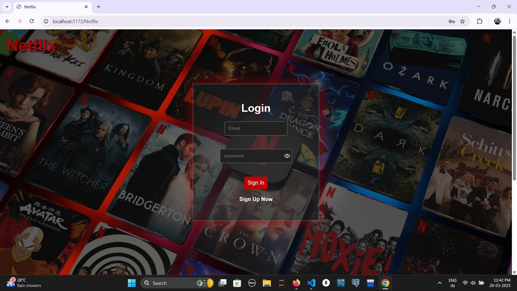Click the page's vertical scrollbar thumb
The width and height of the screenshot is (517, 291).
click(514, 108)
